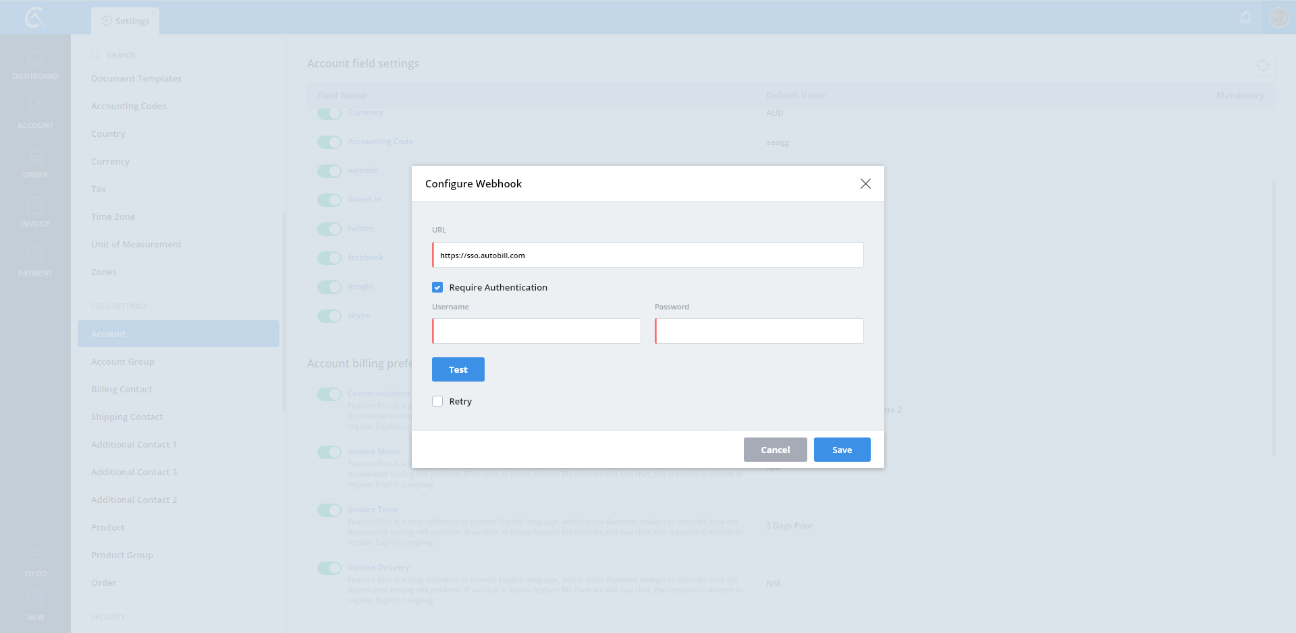Toggle the Invoice Term switch
Screen dimensions: 1296x633
point(329,510)
